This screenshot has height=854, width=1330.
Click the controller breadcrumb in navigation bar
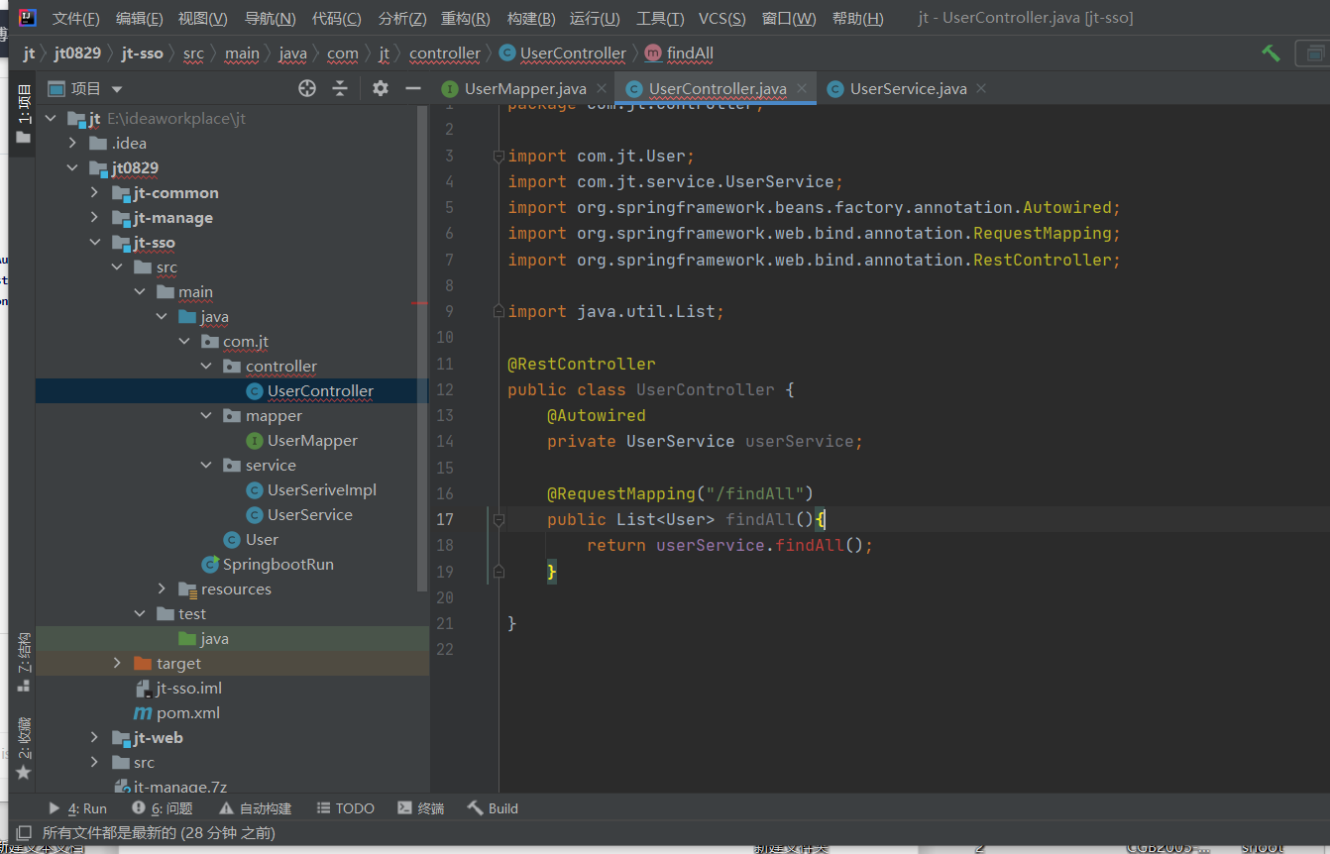tap(445, 53)
